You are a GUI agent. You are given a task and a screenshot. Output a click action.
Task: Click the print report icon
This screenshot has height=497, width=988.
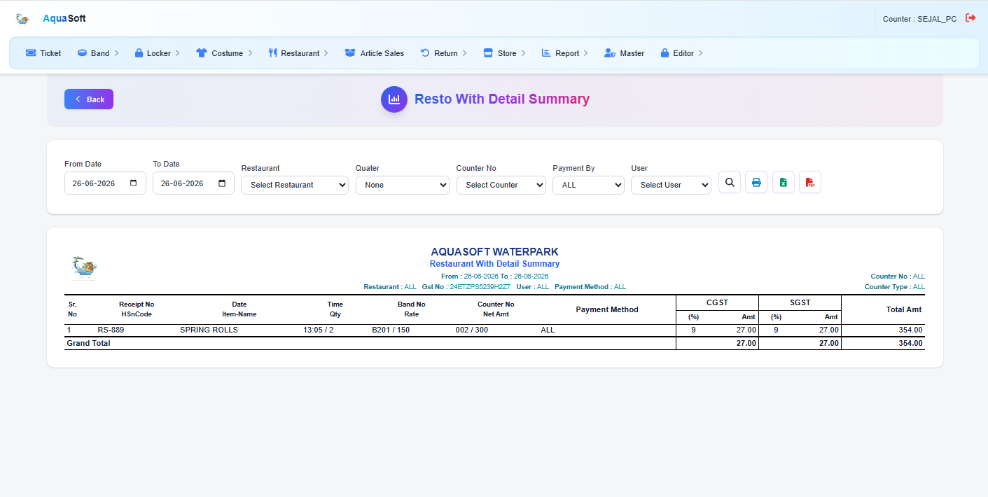click(756, 183)
